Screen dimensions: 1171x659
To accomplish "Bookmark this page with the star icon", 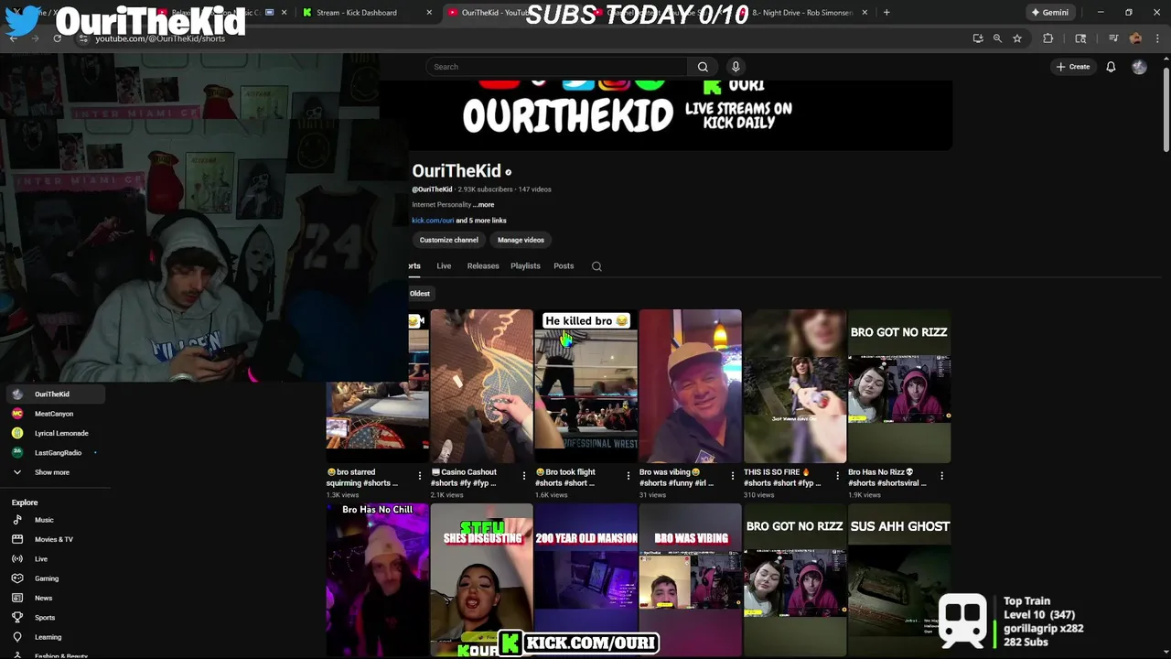I will [x=1016, y=38].
